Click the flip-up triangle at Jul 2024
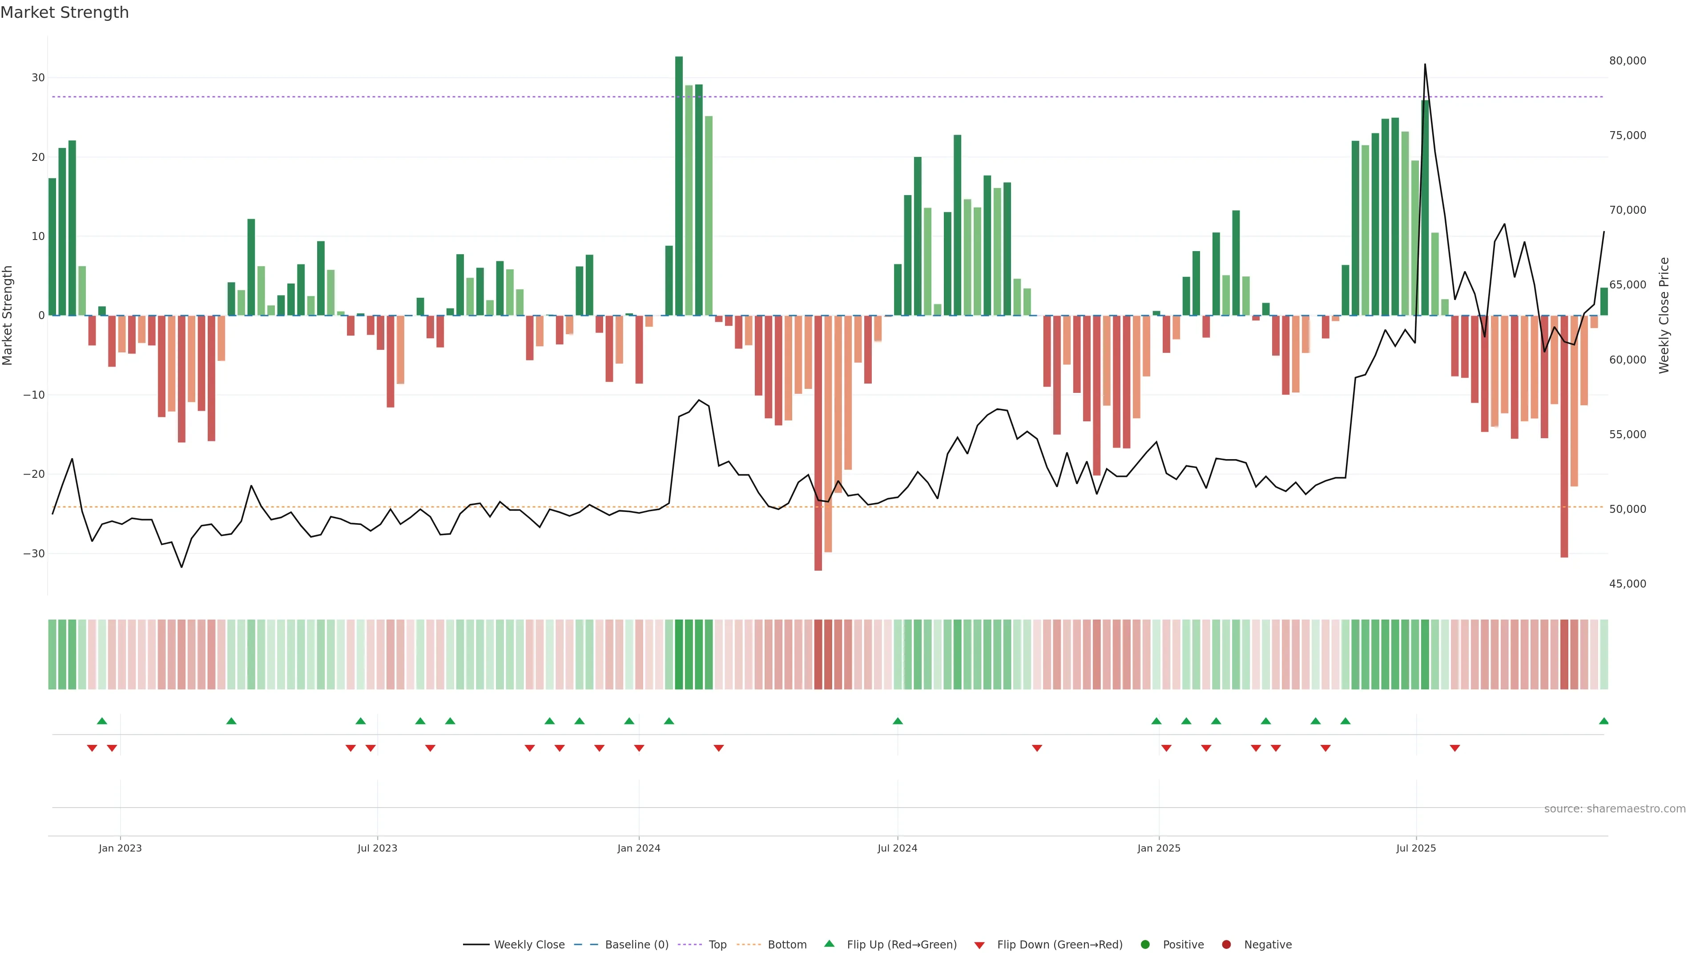The width and height of the screenshot is (1708, 960). click(897, 721)
